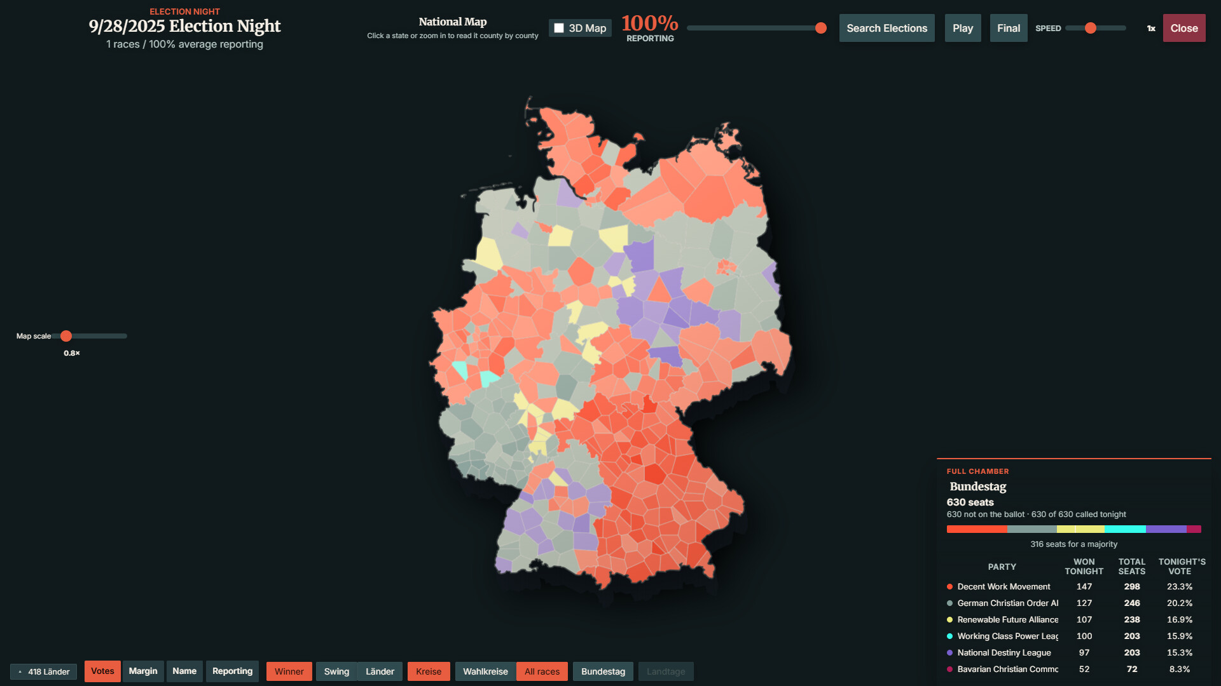
Task: Click the WON TONIGHT column header
Action: [1084, 567]
